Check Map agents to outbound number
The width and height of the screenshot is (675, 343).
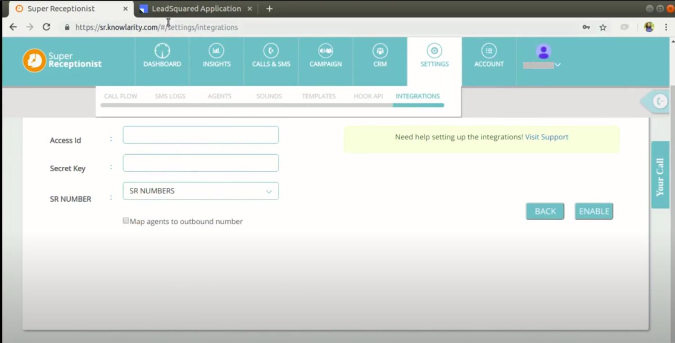pos(126,221)
